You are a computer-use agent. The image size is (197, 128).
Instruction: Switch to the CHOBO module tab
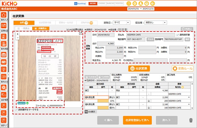(x=102, y=3)
